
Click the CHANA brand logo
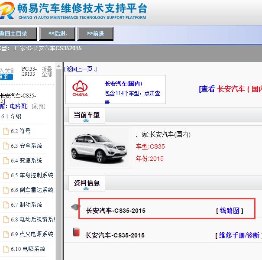coord(80,88)
